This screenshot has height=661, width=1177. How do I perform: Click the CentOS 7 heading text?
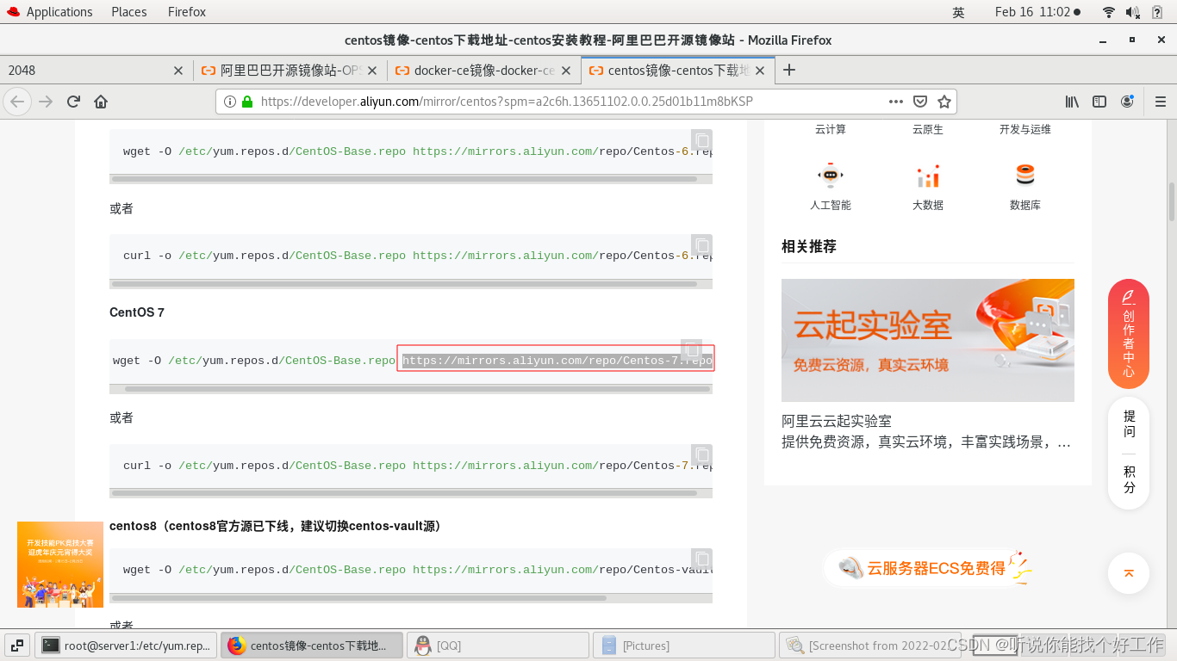click(x=137, y=312)
